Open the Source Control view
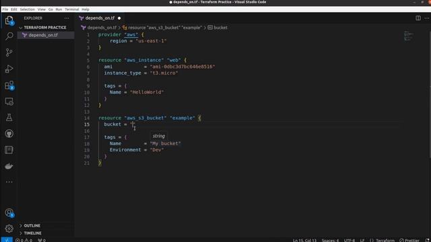Viewport: 431px width, 242px height. coord(9,52)
